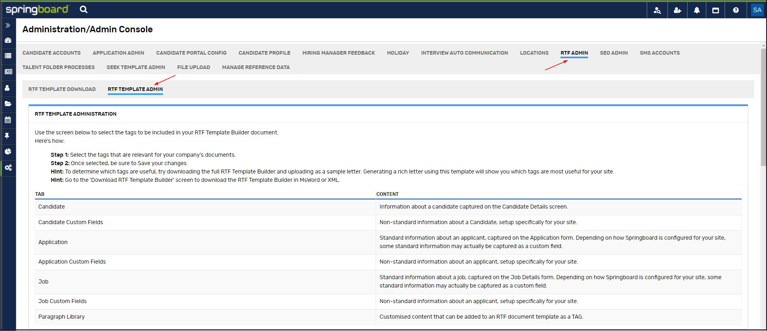Screen dimensions: 767x331
Task: Open SMS Accounts tab
Action: [x=660, y=53]
